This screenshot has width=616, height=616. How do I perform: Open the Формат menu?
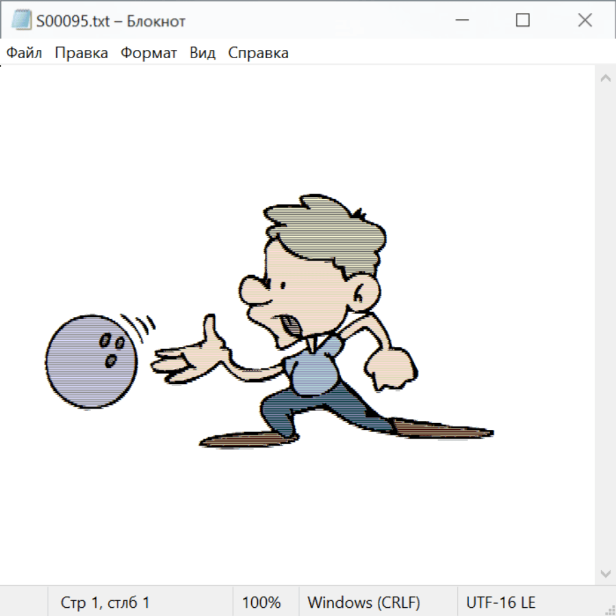pos(149,53)
